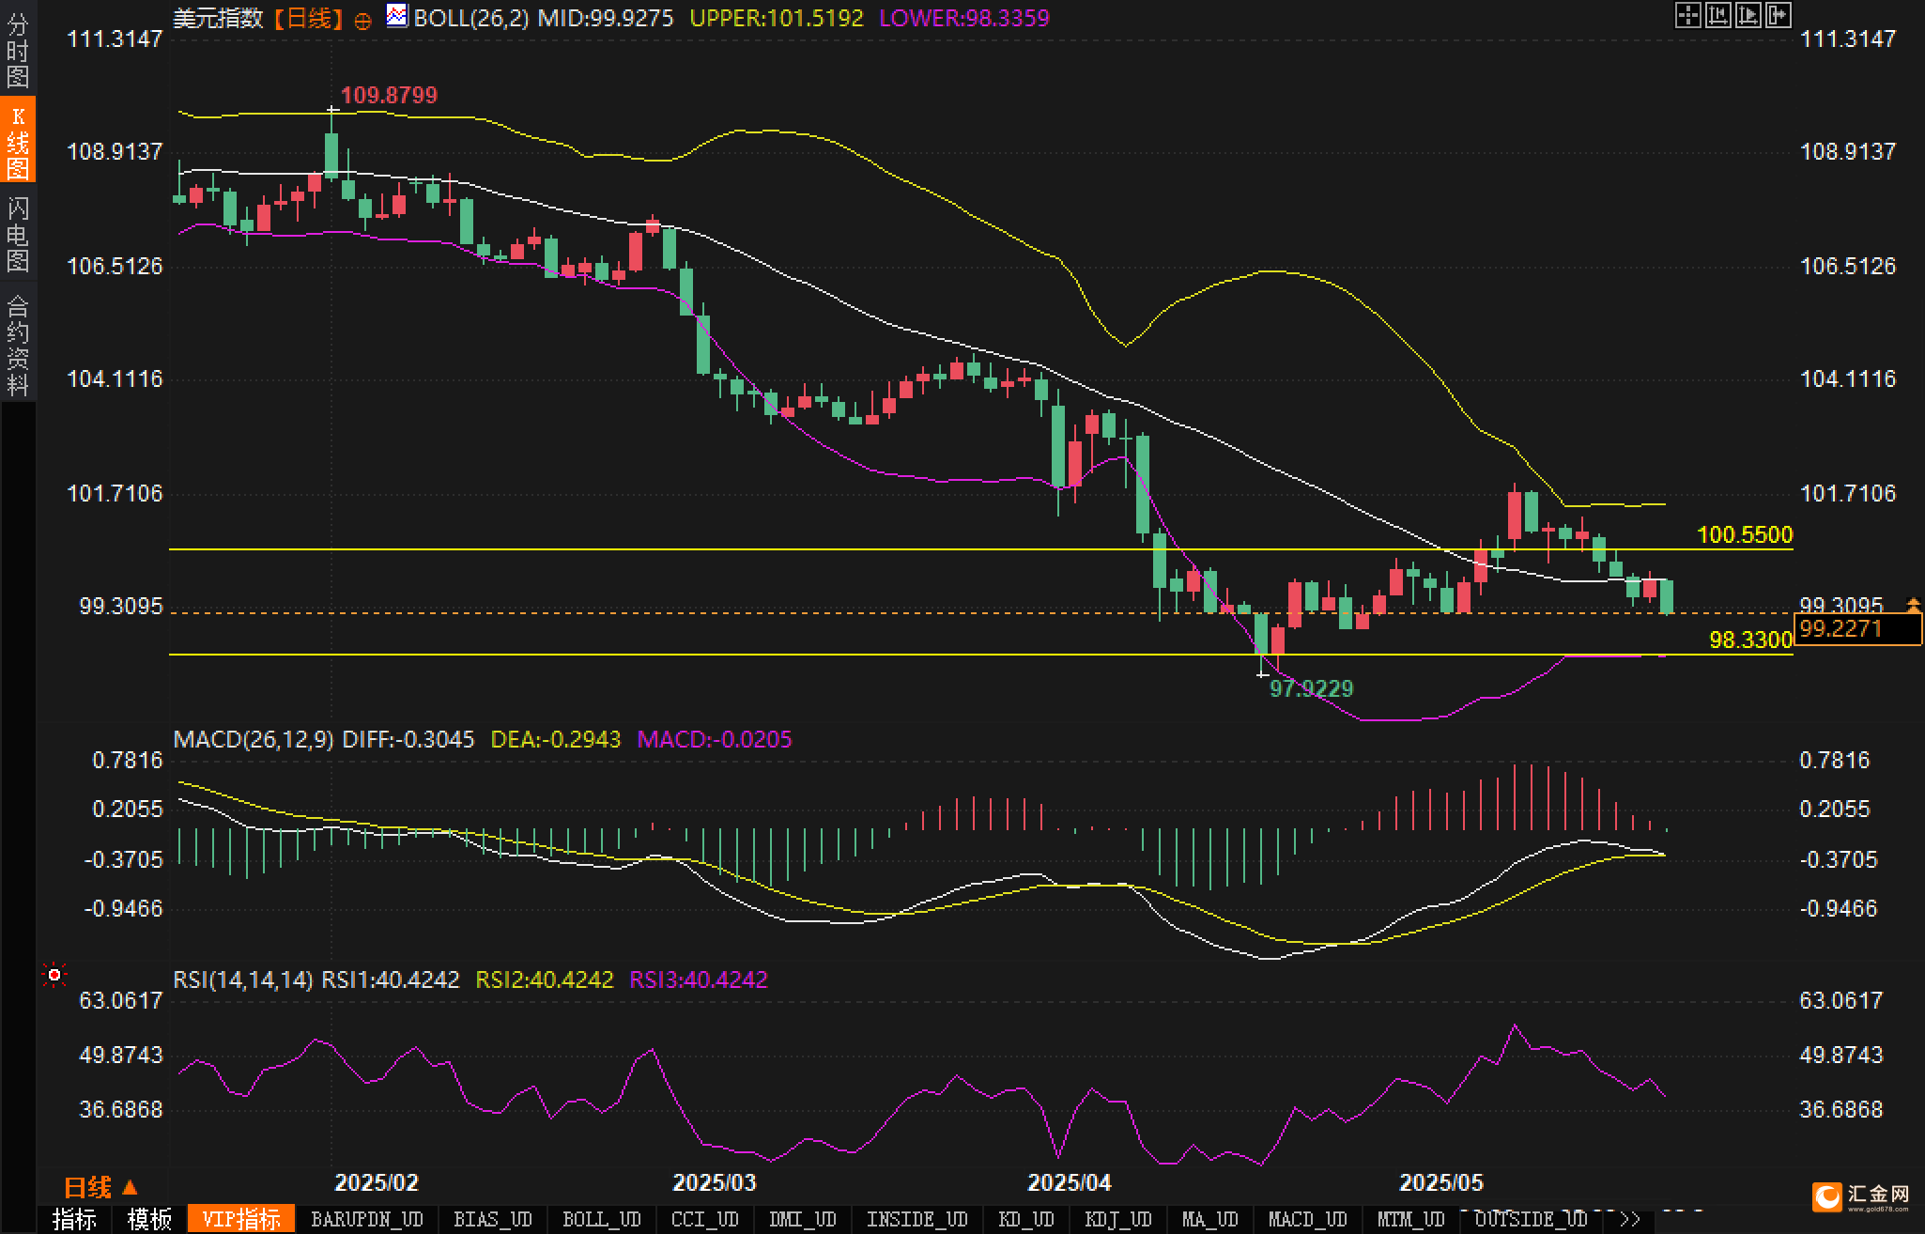The width and height of the screenshot is (1925, 1234).
Task: Open 合约资料 sidebar tab
Action: (x=18, y=344)
